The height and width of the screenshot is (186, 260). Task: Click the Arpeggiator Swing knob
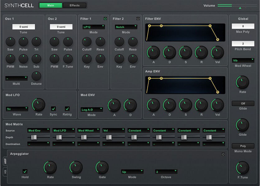[x=76, y=168]
